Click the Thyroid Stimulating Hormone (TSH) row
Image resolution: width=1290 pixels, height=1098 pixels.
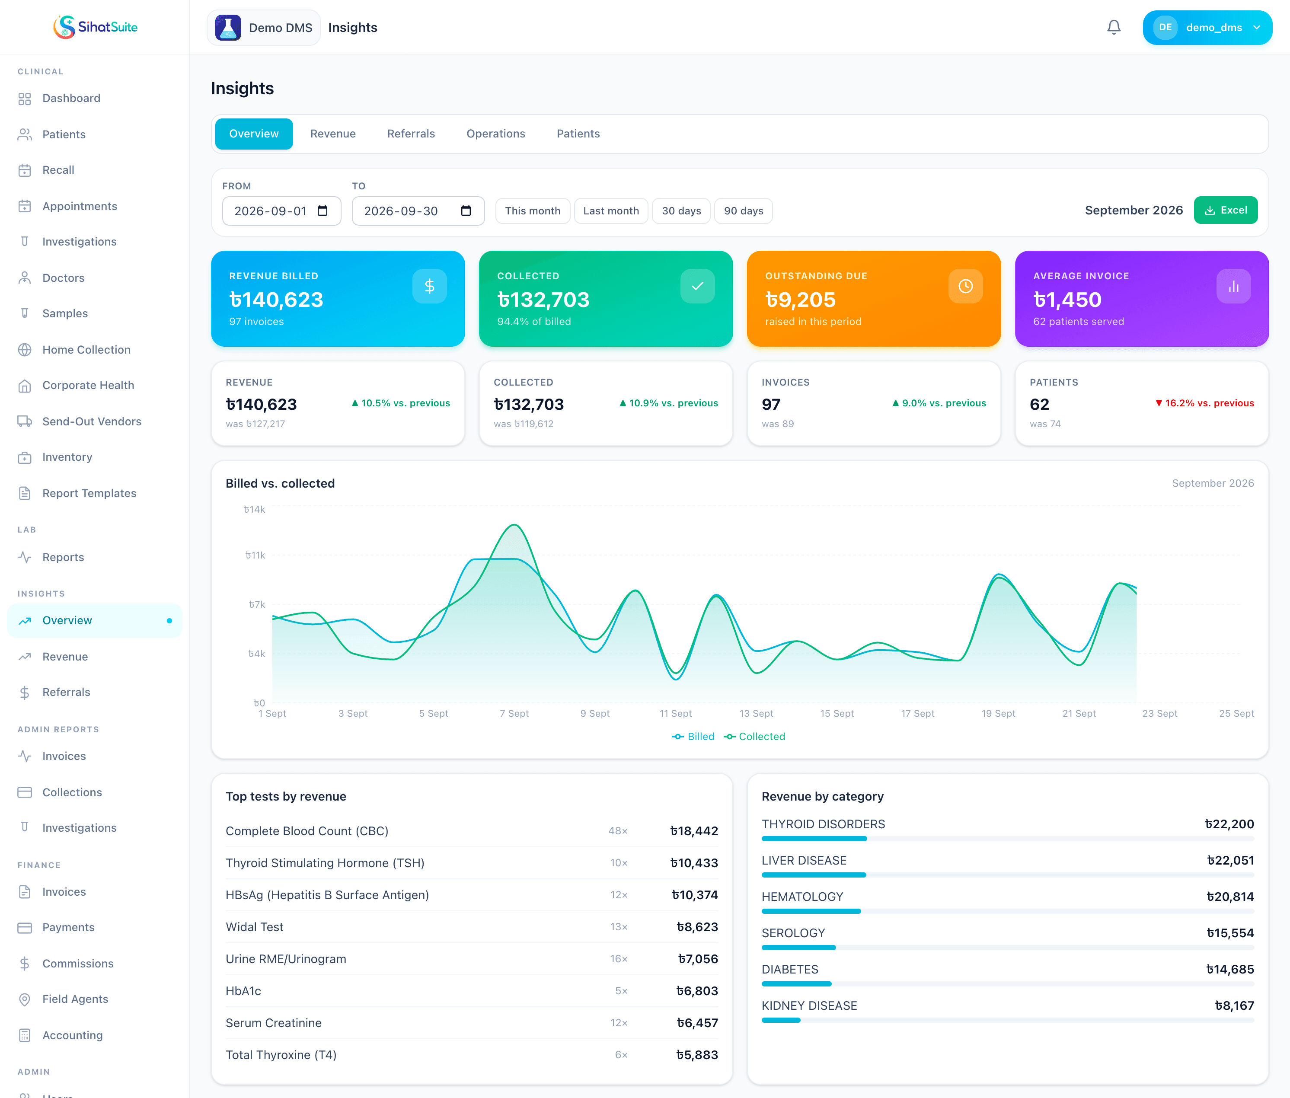coord(471,863)
